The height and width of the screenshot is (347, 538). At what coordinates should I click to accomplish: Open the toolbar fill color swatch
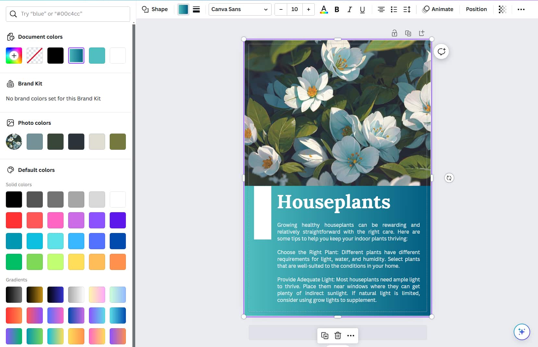tap(183, 9)
